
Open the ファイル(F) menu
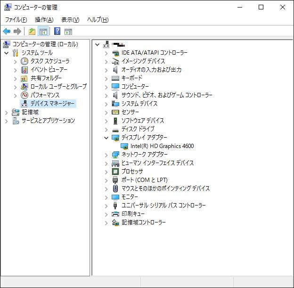coord(16,19)
